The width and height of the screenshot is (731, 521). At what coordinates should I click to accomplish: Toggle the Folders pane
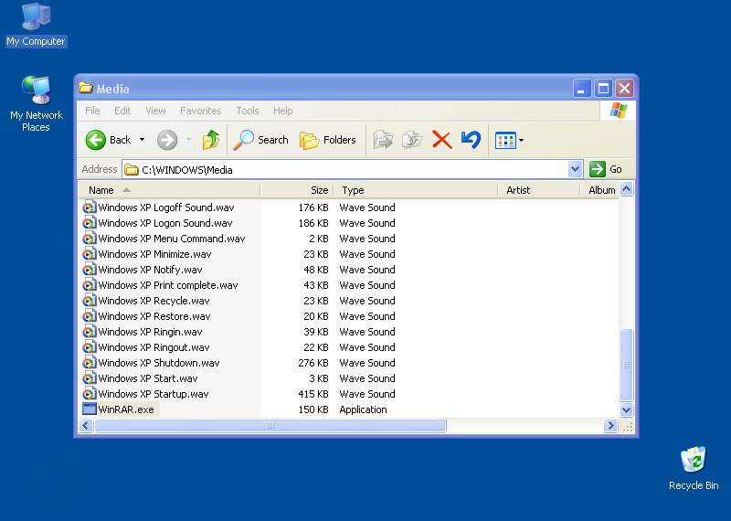(328, 140)
